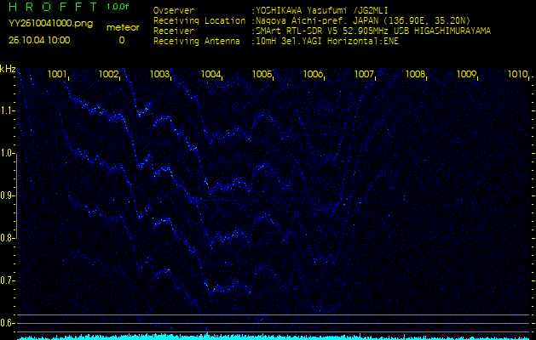Select the 1003 time marker

(x=159, y=75)
